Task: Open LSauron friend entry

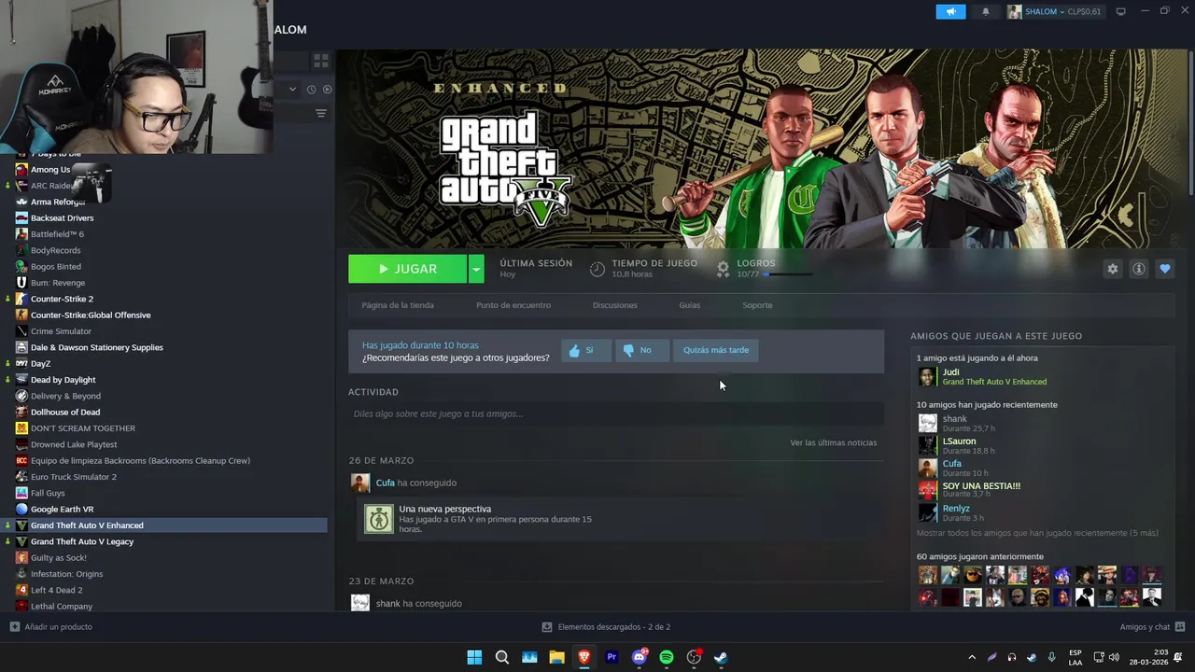Action: tap(959, 445)
